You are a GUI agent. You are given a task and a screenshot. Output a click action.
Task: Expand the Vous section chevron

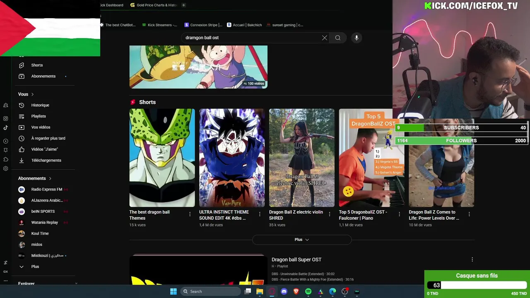33,94
